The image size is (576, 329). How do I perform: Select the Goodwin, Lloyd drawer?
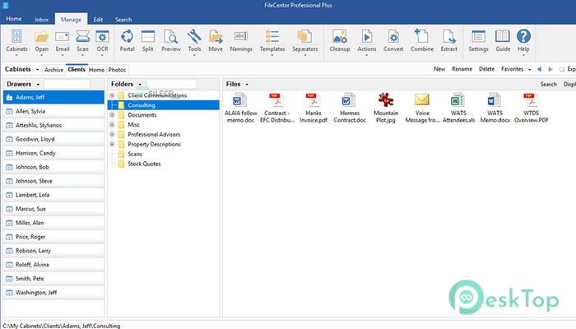coord(54,139)
